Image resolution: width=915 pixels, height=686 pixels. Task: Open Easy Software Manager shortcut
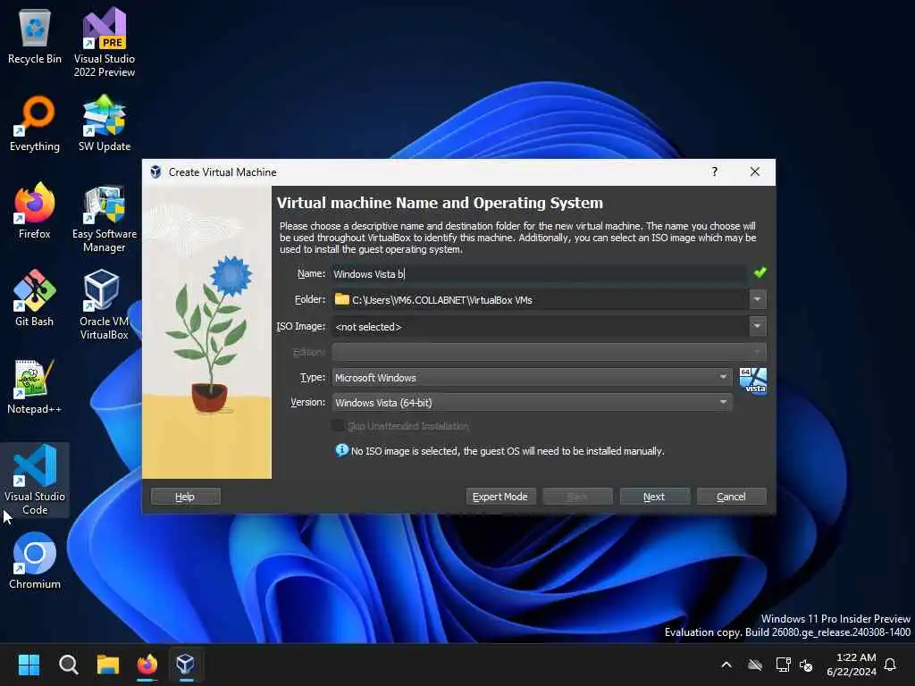104,218
